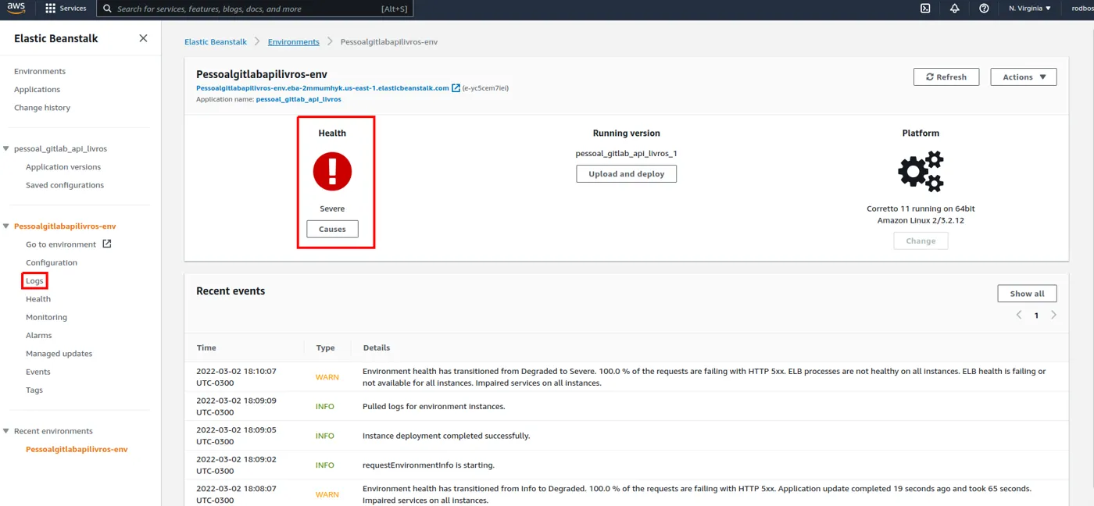Go to next page of recent events
This screenshot has width=1094, height=506.
(x=1053, y=315)
